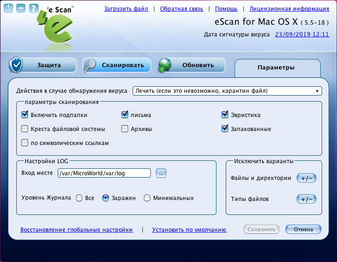Click the power icon at top left
The height and width of the screenshot is (262, 337).
(x=8, y=8)
